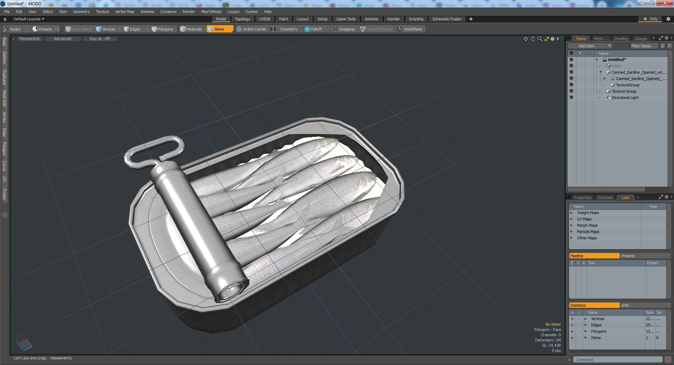Image resolution: width=674 pixels, height=365 pixels.
Task: Open the Presets browser
Action: pos(45,29)
